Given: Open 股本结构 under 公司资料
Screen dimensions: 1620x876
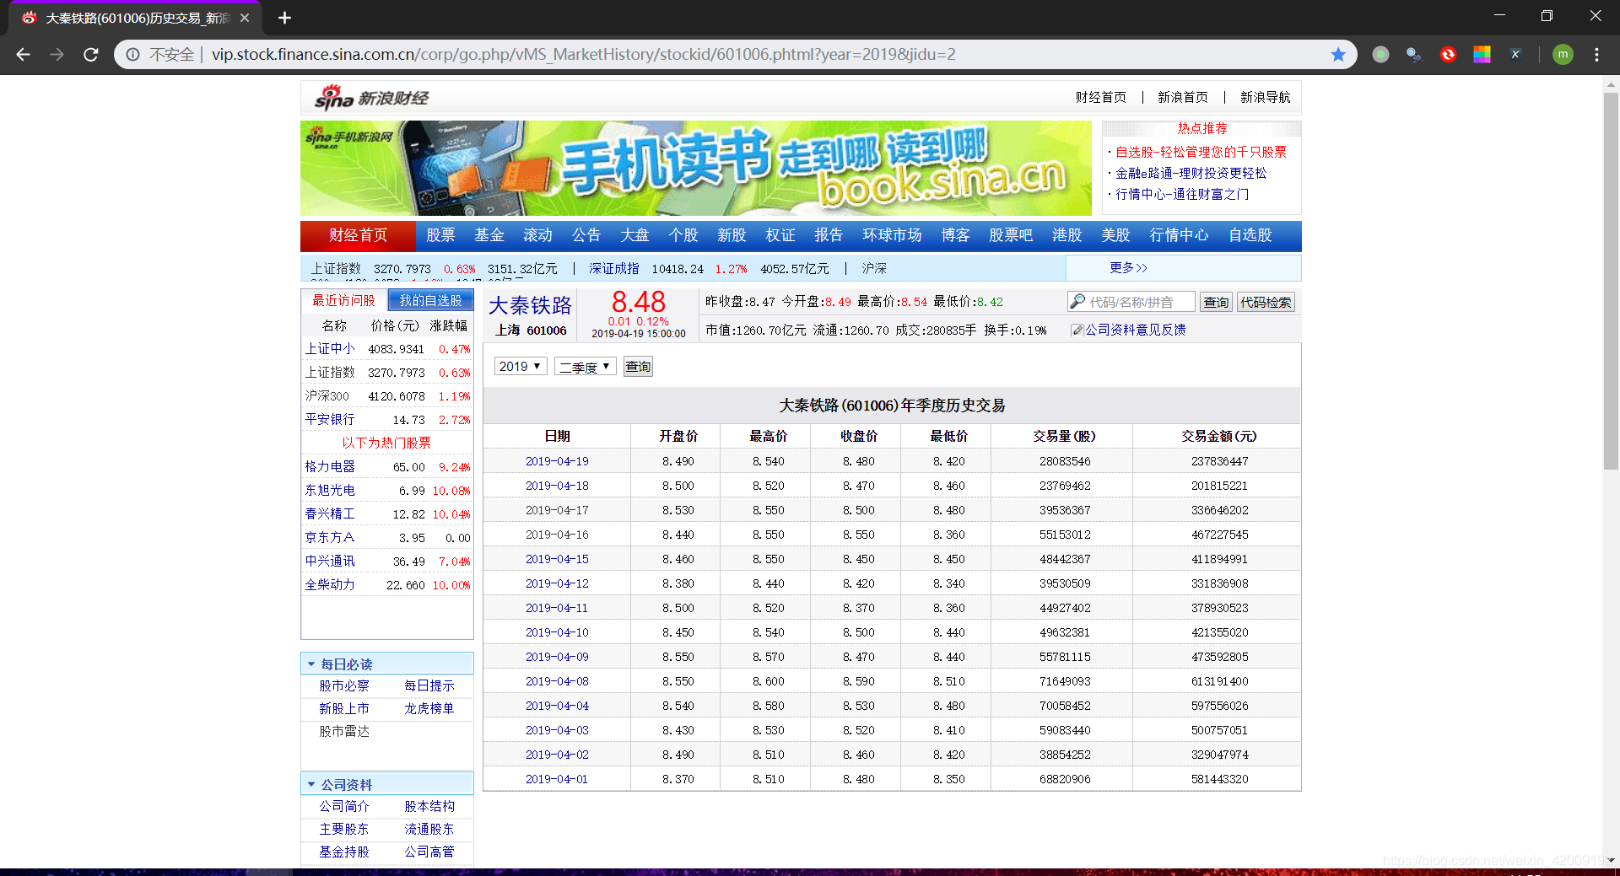Looking at the screenshot, I should [429, 807].
